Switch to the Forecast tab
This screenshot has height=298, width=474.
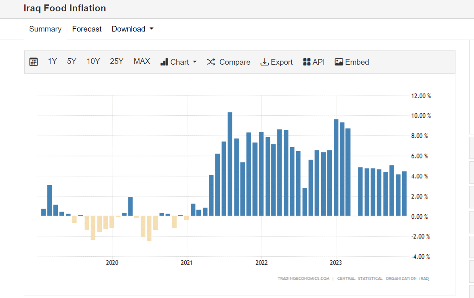click(87, 29)
